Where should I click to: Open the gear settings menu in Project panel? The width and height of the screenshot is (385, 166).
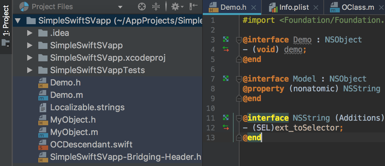(177, 7)
